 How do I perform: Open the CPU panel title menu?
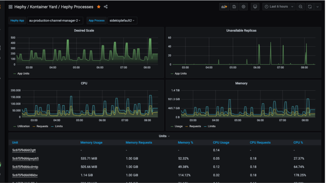click(84, 83)
